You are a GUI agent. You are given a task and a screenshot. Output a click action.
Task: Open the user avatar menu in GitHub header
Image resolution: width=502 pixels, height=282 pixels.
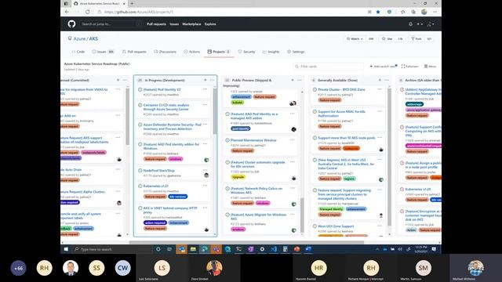pos(431,24)
